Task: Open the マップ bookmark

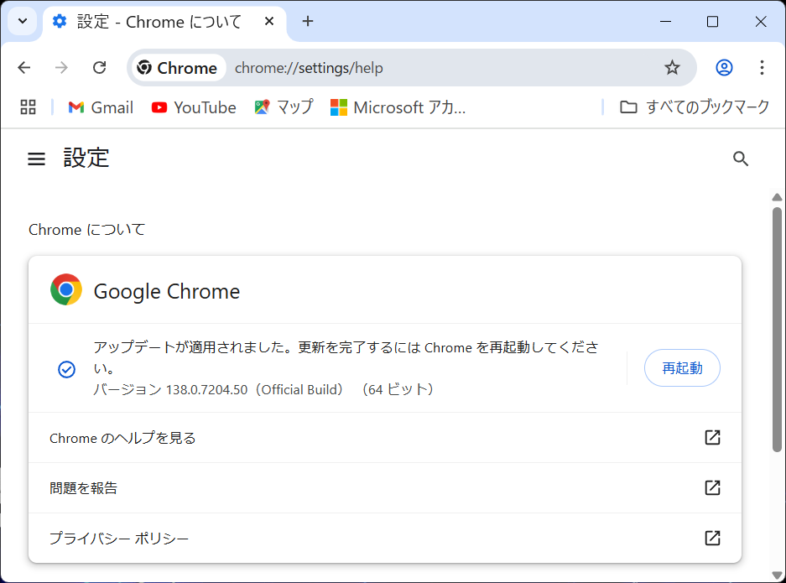Action: (x=284, y=107)
